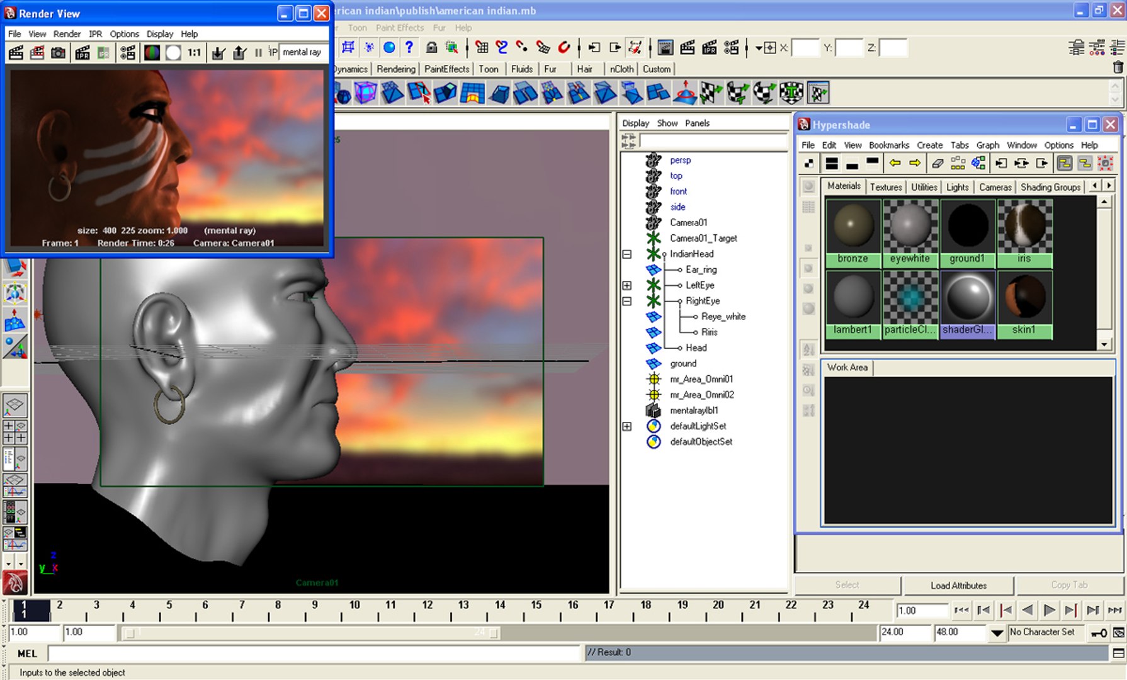Image resolution: width=1127 pixels, height=680 pixels.
Task: Select the skin1 material swatch
Action: pos(1024,305)
